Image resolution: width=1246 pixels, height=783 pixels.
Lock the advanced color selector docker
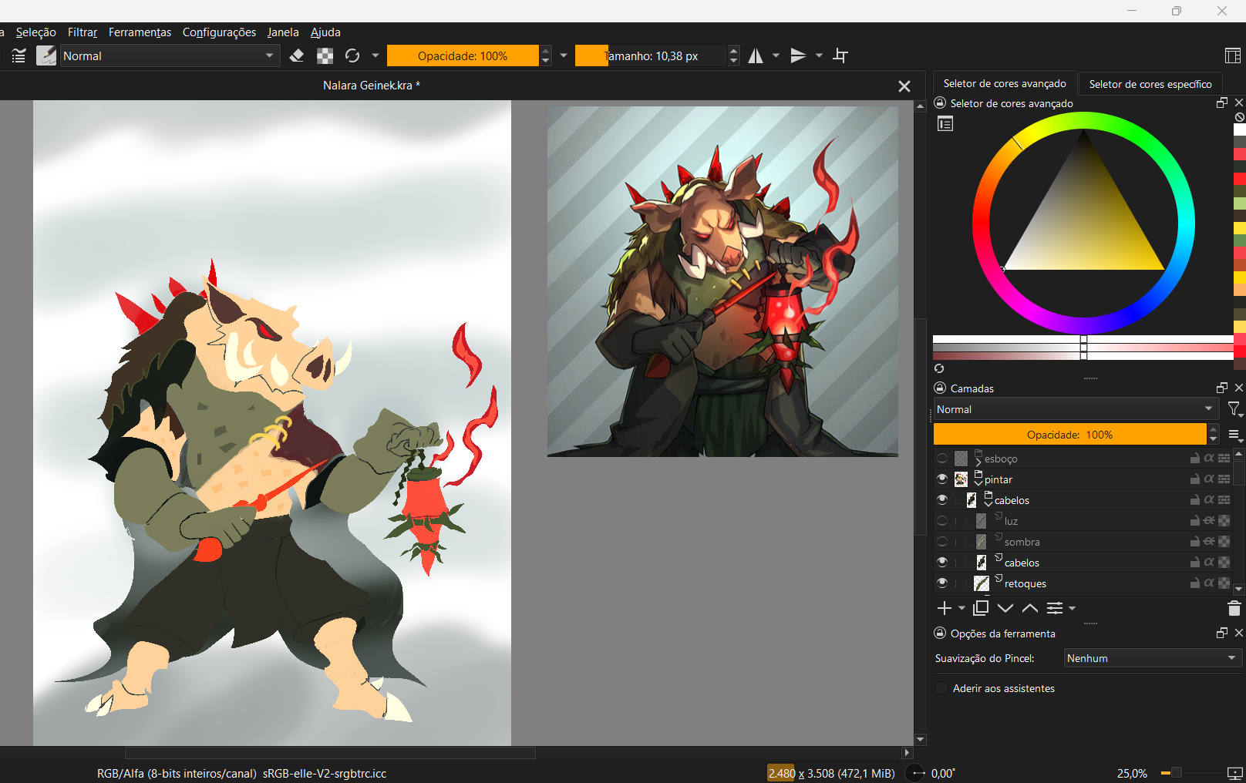[940, 103]
